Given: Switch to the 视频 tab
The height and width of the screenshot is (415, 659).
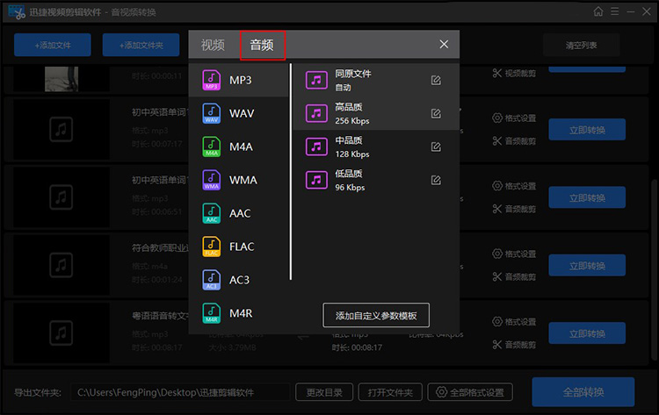Looking at the screenshot, I should point(213,45).
